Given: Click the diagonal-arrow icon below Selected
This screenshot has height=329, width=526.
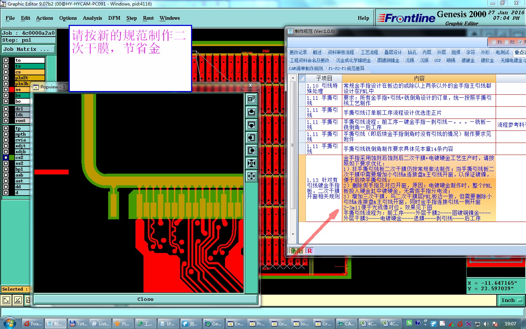Looking at the screenshot, I should pos(6,300).
